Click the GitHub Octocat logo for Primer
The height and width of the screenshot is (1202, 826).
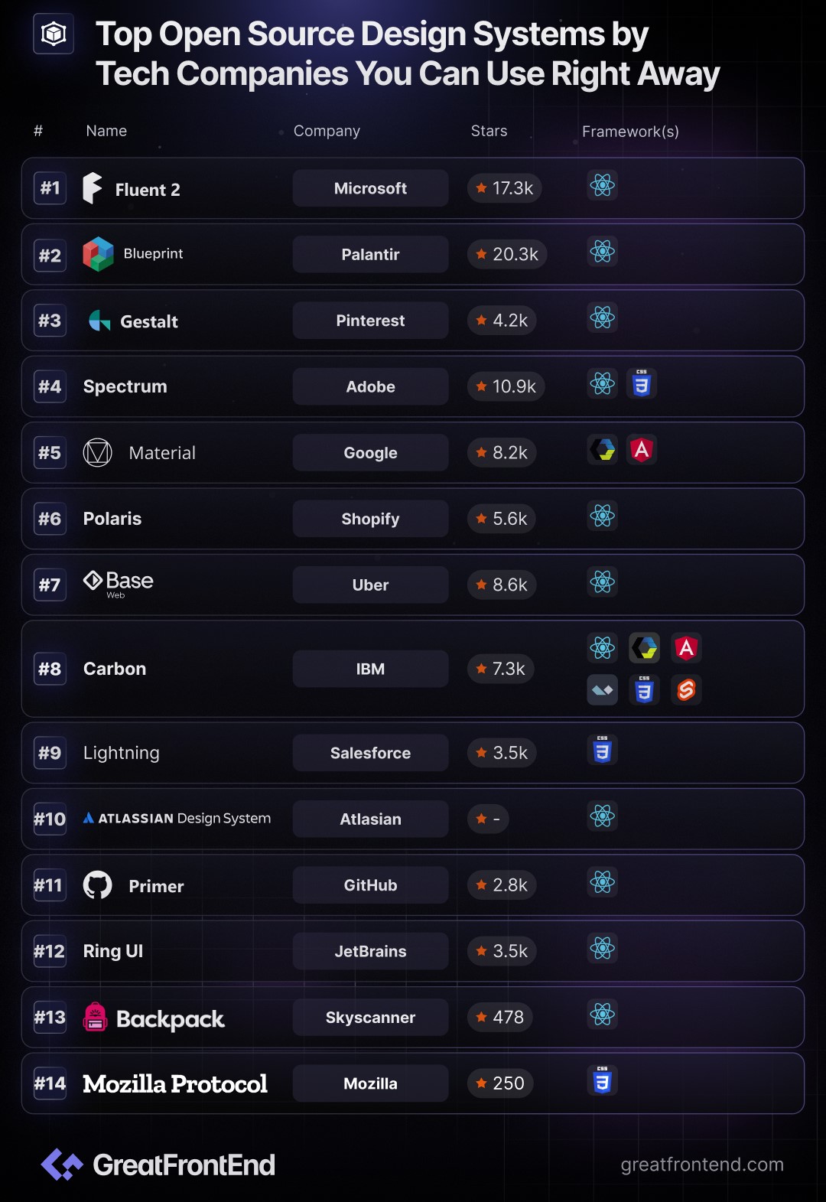97,885
